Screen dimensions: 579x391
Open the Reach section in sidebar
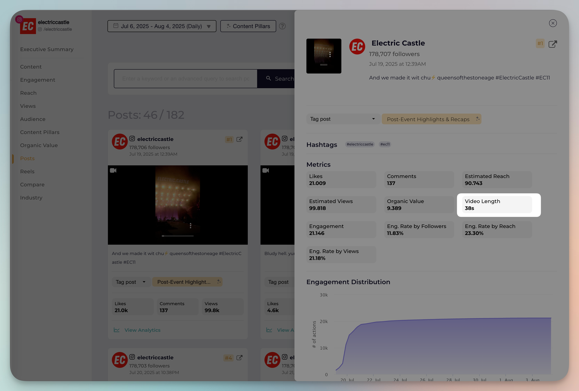[x=28, y=93]
